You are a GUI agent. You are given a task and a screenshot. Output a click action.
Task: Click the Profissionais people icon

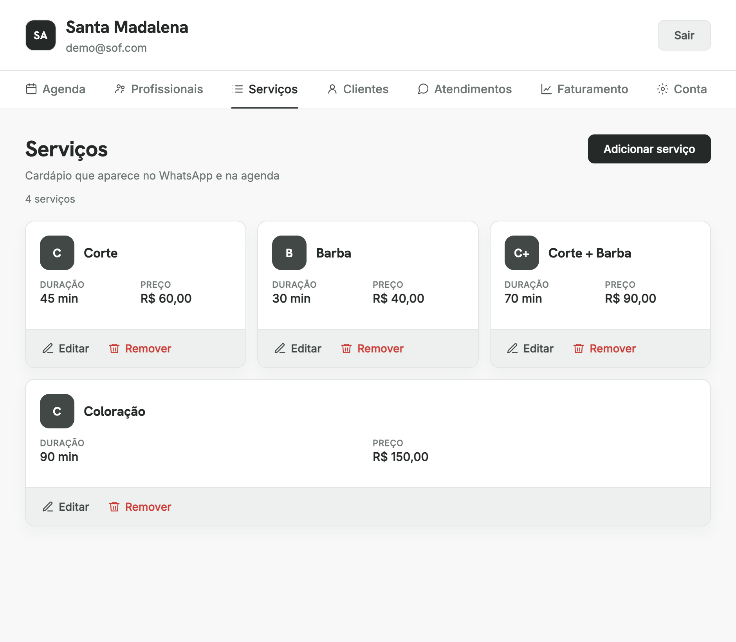click(x=120, y=89)
